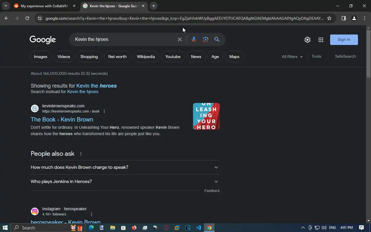This screenshot has width=371, height=232.
Task: Open the Google apps grid
Action: pyautogui.click(x=321, y=40)
